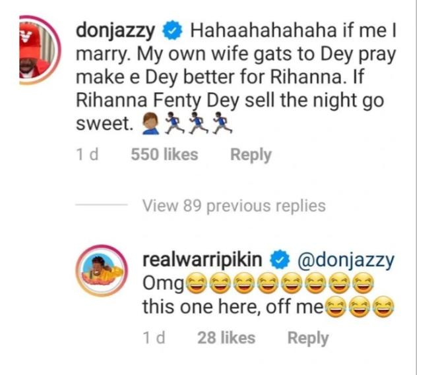Click the last laughing emoji after "off me"
436x375 pixels.
point(381,308)
